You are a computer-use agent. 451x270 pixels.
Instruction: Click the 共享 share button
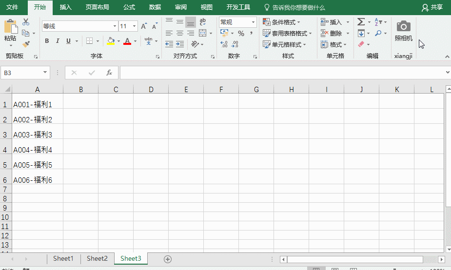pyautogui.click(x=432, y=7)
